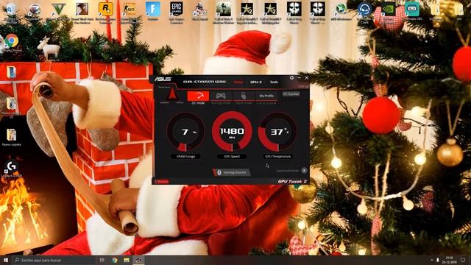Expand the profile dropdown under My Profile
Viewport: 471px width, 265px height.
(x=266, y=103)
